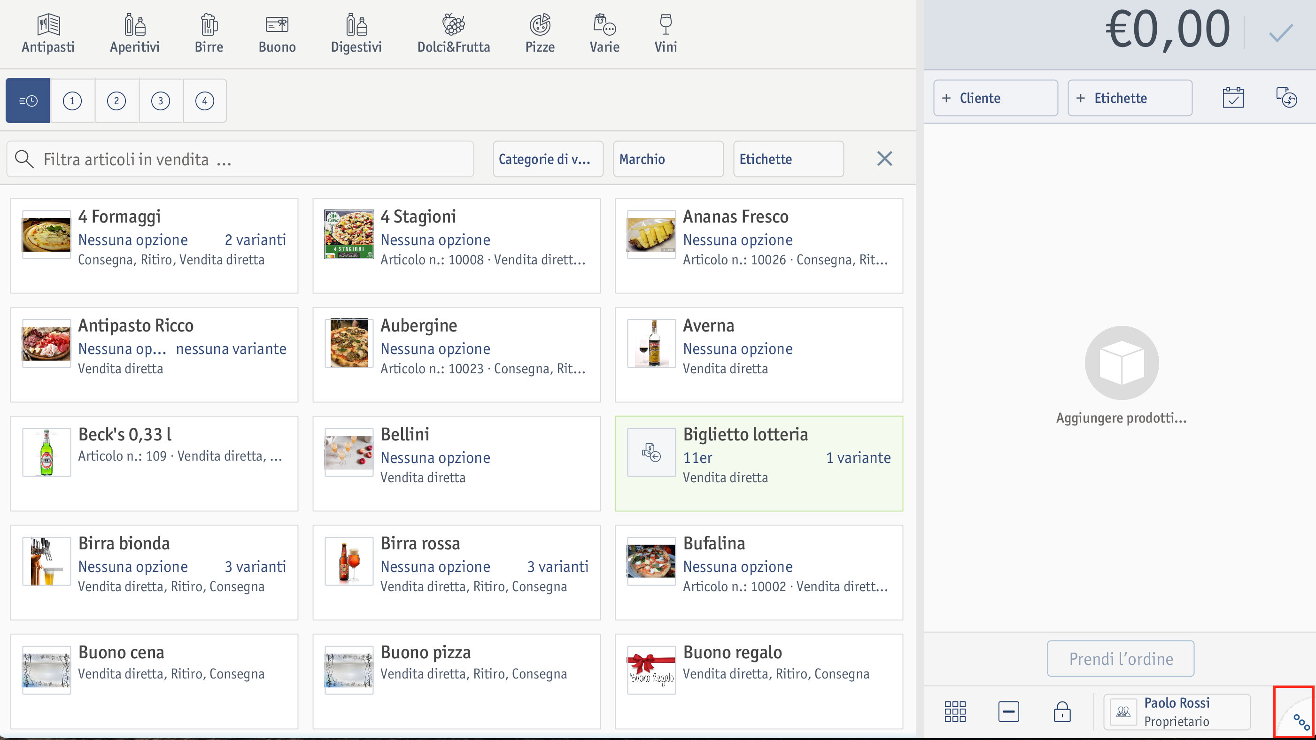Open the grid layout icon
This screenshot has height=740, width=1316.
955,711
